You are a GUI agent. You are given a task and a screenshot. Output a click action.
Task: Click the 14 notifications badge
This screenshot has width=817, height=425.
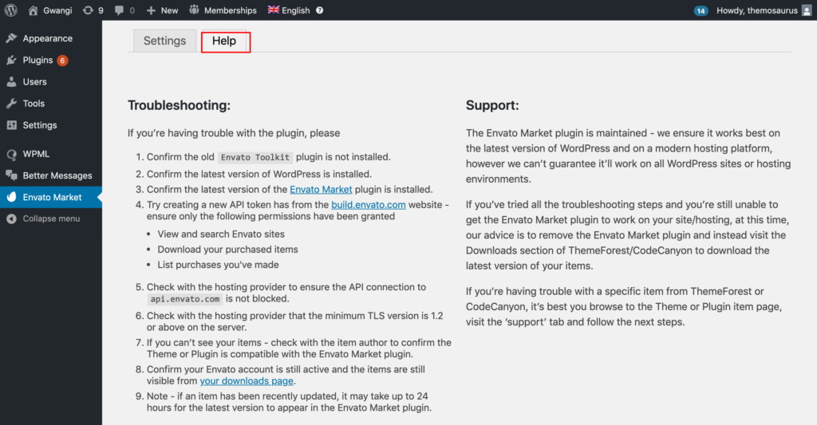pyautogui.click(x=701, y=10)
